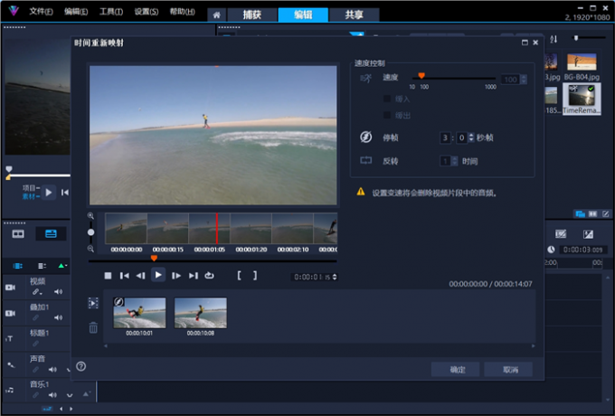Expand the music (音乐1) track chevron
Screen dimensions: 615x416
(x=70, y=395)
